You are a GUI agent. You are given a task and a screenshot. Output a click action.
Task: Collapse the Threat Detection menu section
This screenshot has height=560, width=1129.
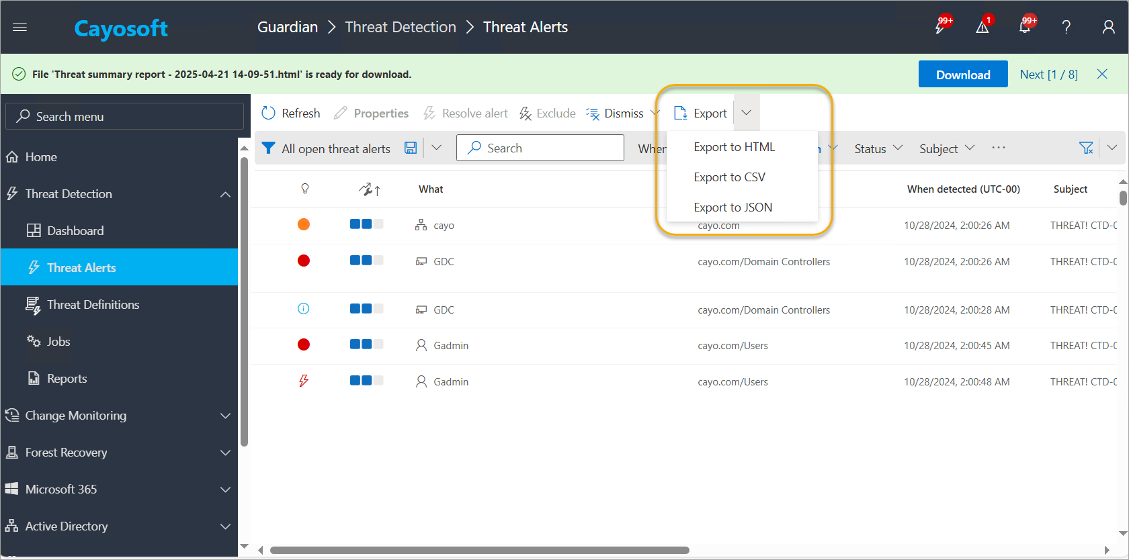[x=226, y=194]
